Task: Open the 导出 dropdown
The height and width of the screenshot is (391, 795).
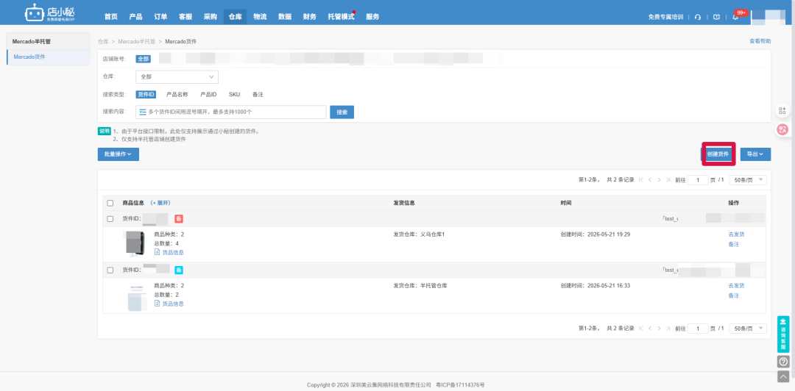Action: [755, 154]
